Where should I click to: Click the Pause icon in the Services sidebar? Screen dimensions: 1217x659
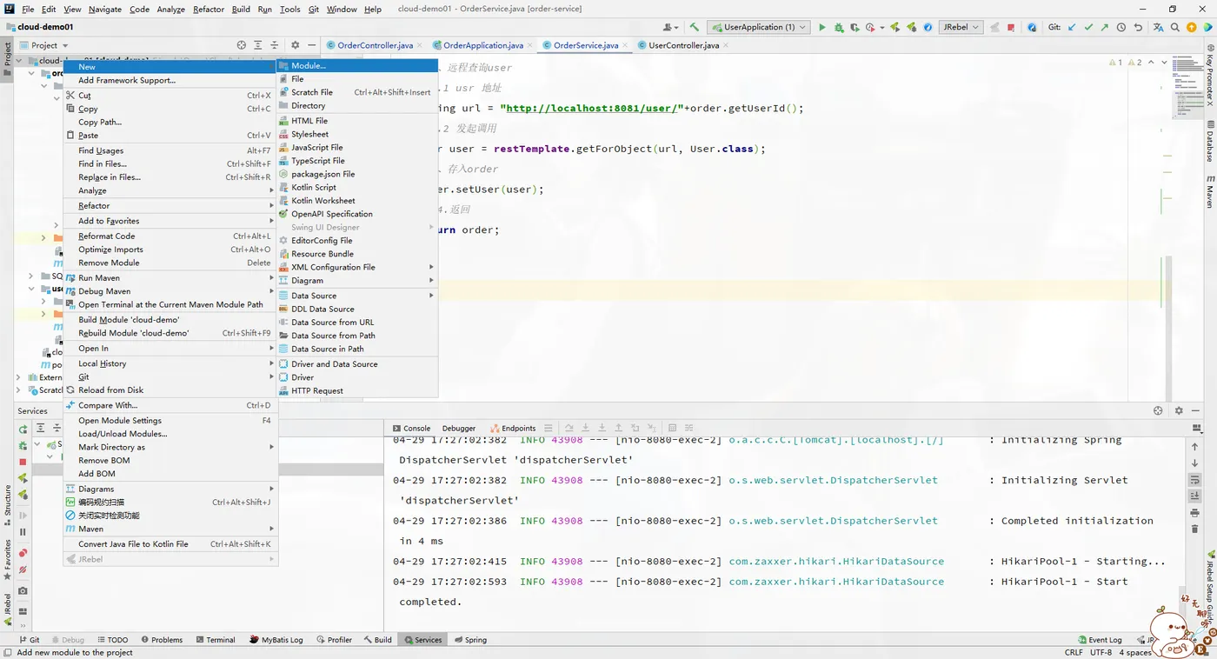(23, 531)
